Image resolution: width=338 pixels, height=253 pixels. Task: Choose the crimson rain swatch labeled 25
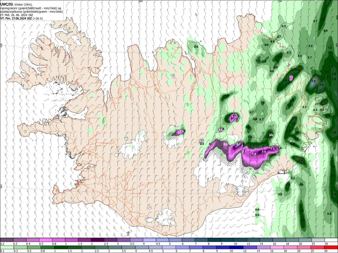pos(317,247)
